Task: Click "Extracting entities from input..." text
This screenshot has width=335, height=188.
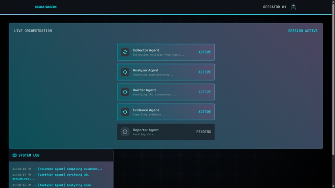Action: (158, 55)
